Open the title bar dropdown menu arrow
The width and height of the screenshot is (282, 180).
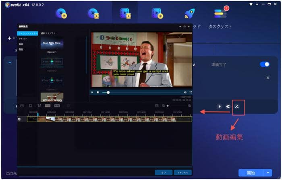pyautogui.click(x=257, y=4)
